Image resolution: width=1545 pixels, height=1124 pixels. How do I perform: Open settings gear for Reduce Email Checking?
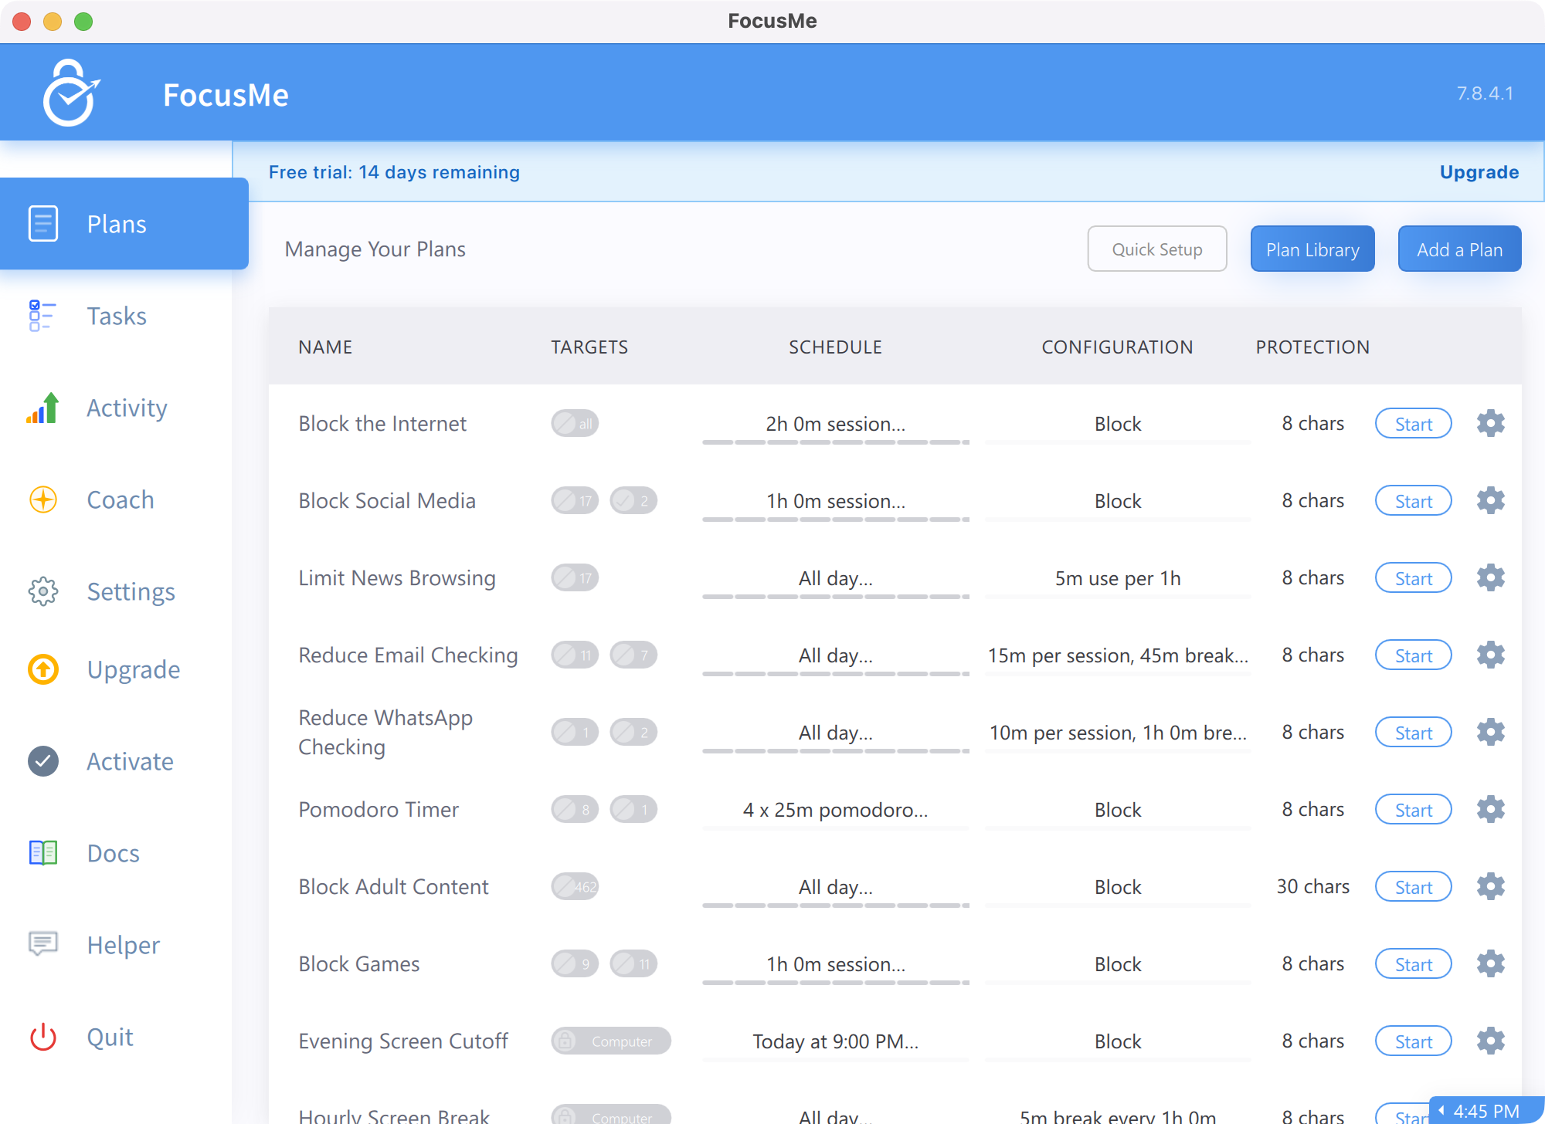(1490, 655)
